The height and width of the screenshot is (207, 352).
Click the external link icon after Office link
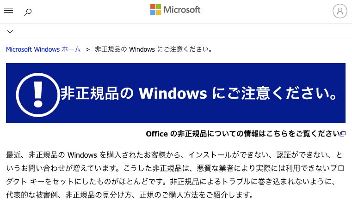coord(343,134)
